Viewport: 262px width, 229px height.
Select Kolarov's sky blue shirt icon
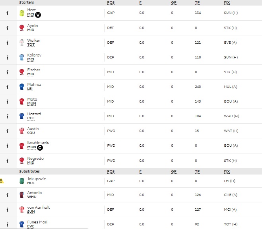pyautogui.click(x=22, y=57)
